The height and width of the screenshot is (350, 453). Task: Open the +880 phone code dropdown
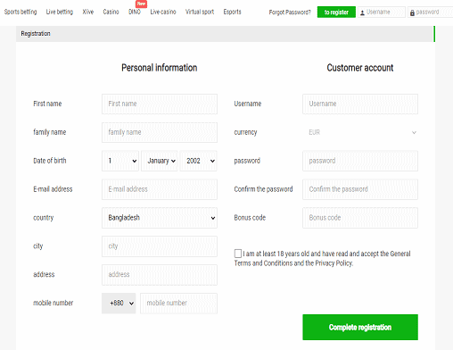(119, 304)
